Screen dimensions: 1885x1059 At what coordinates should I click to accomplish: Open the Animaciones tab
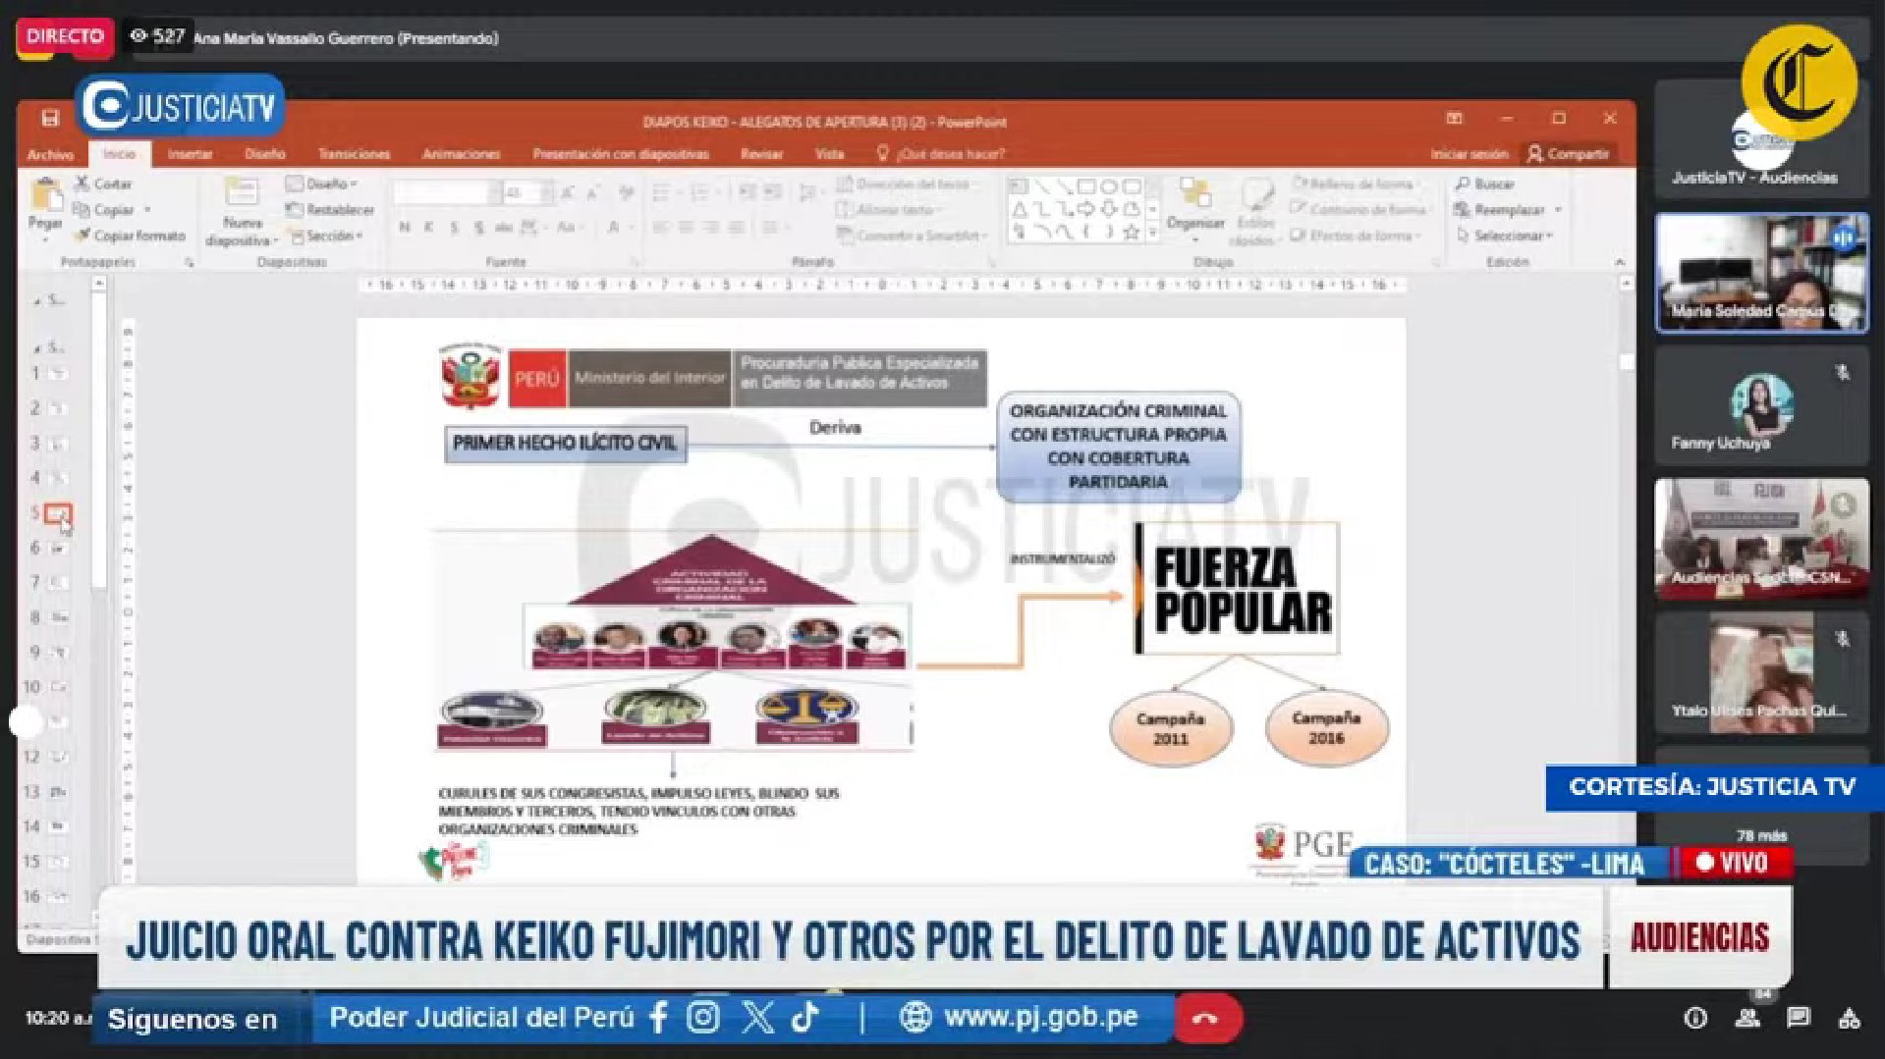tap(461, 154)
